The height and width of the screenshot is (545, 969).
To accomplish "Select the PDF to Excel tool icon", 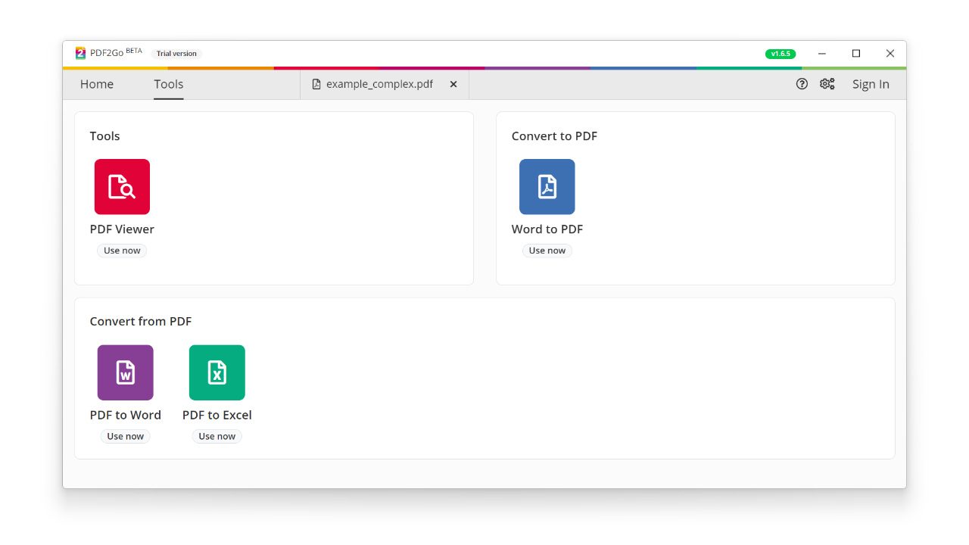I will coord(217,372).
